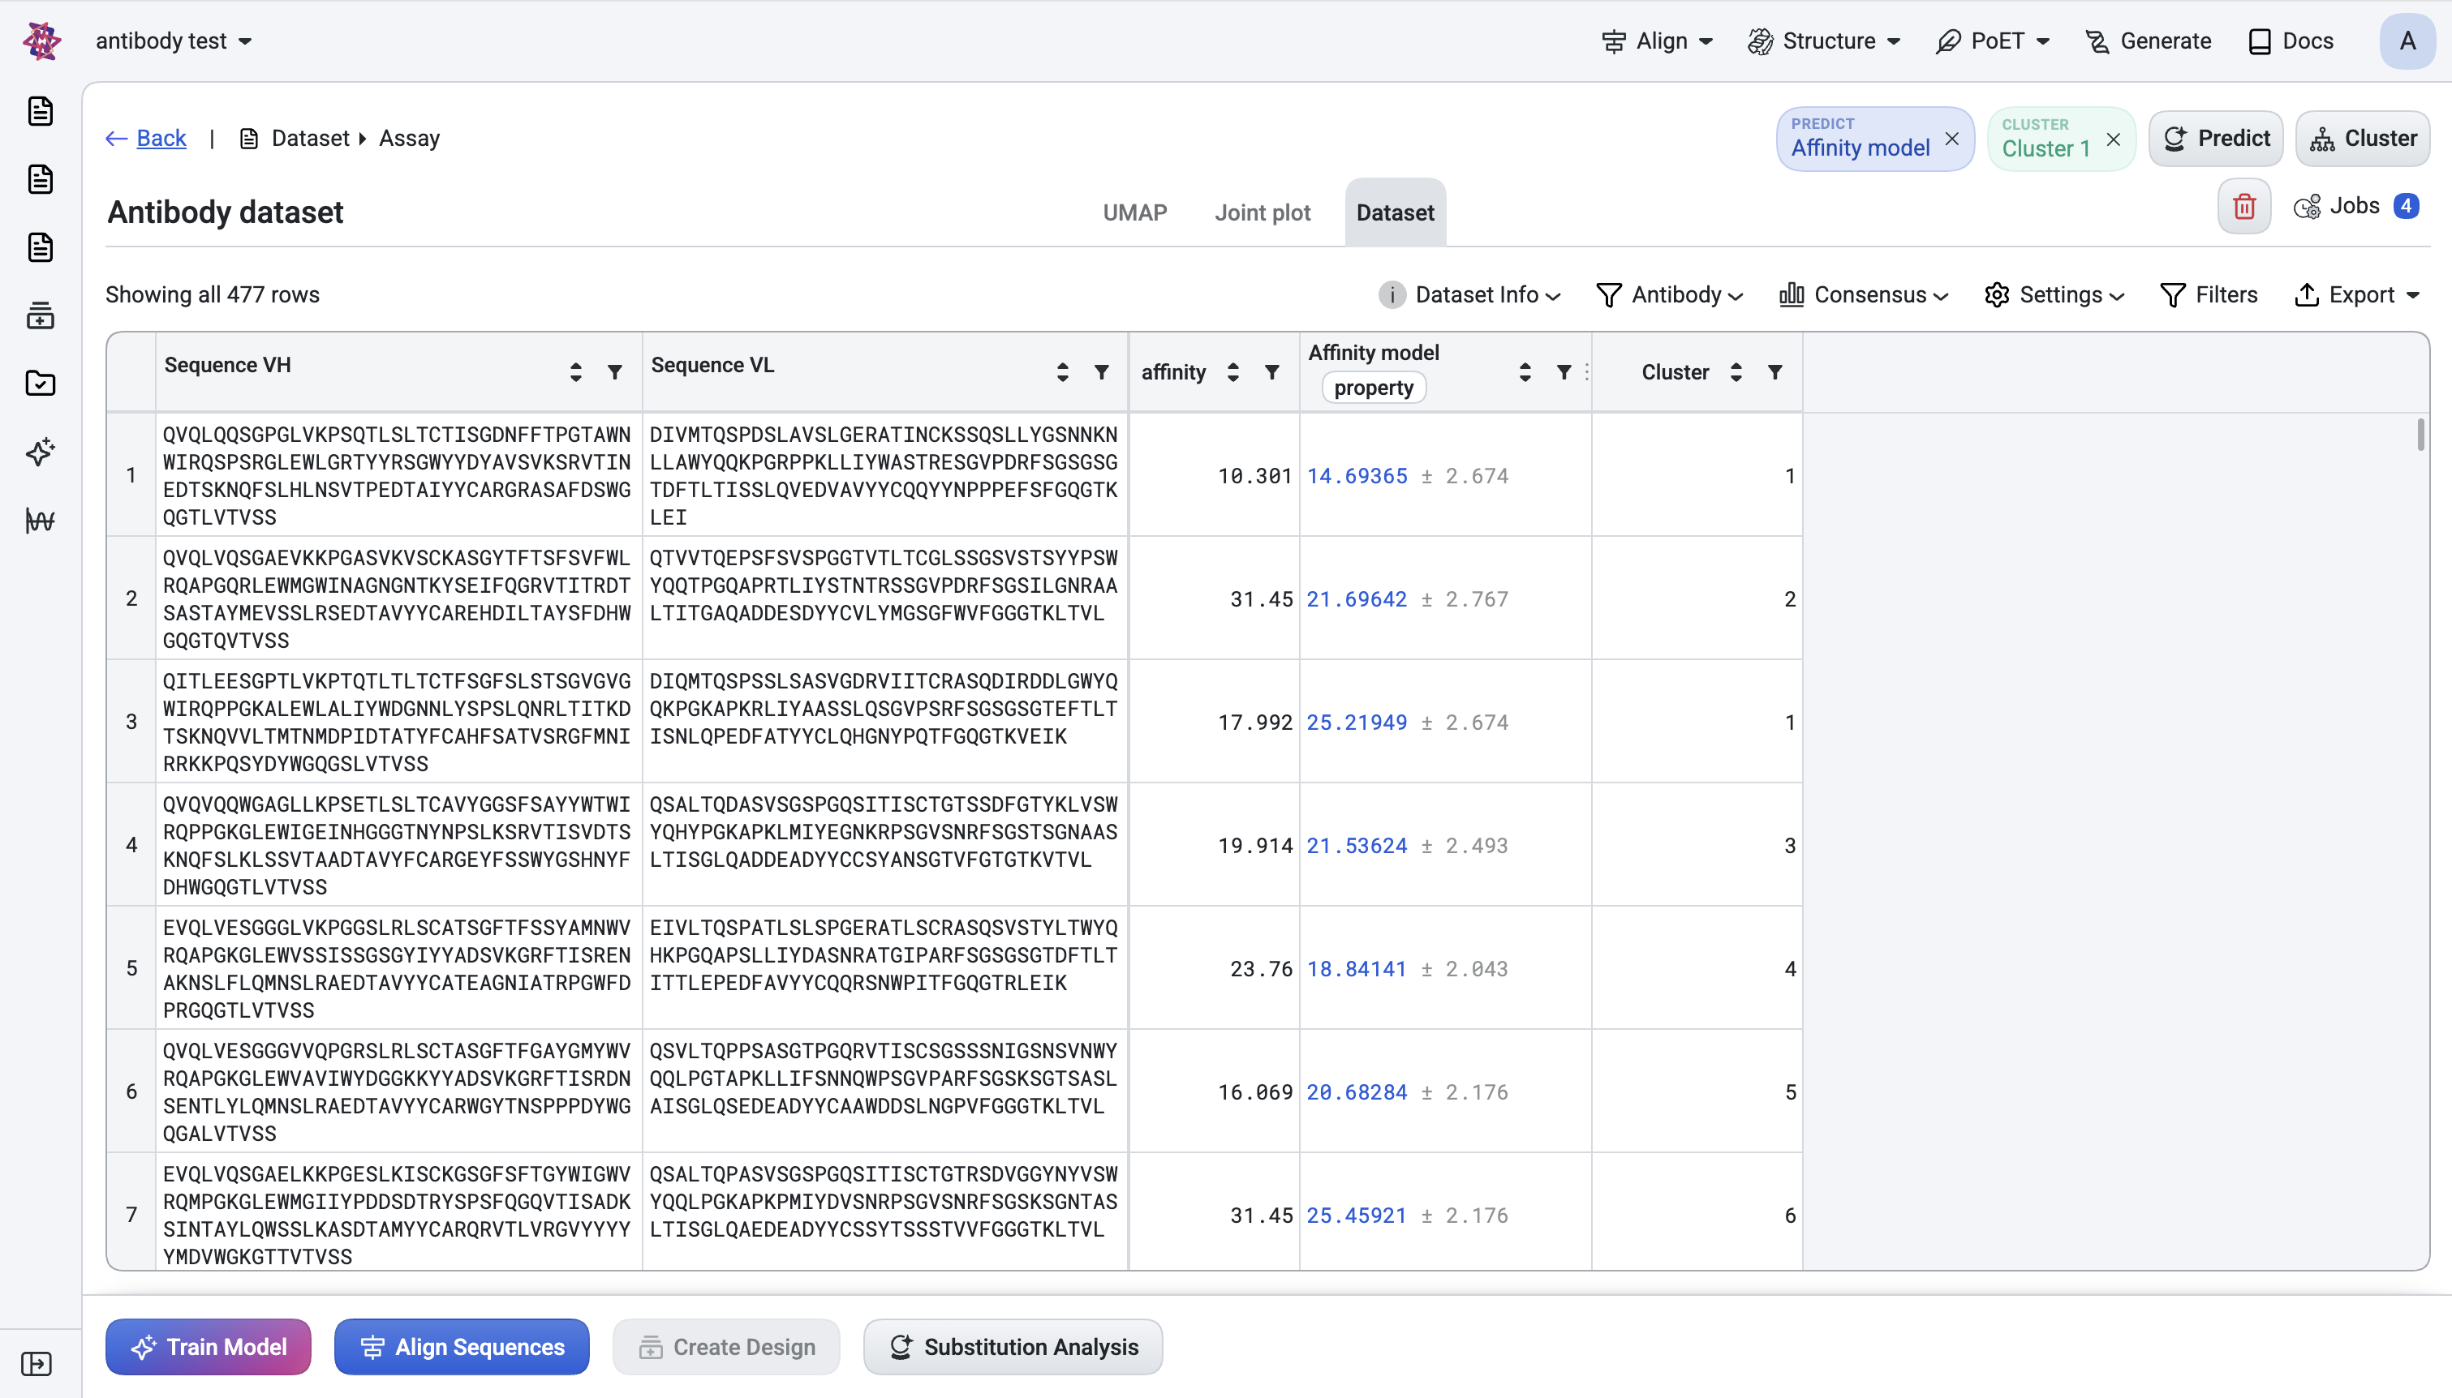Sort by the Affinity model column

(1525, 372)
